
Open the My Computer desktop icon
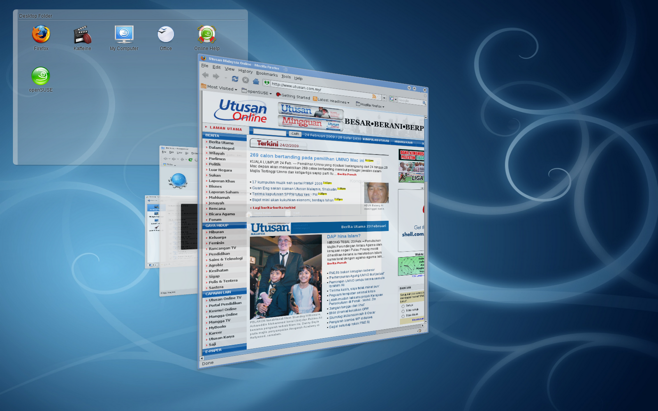click(x=124, y=38)
